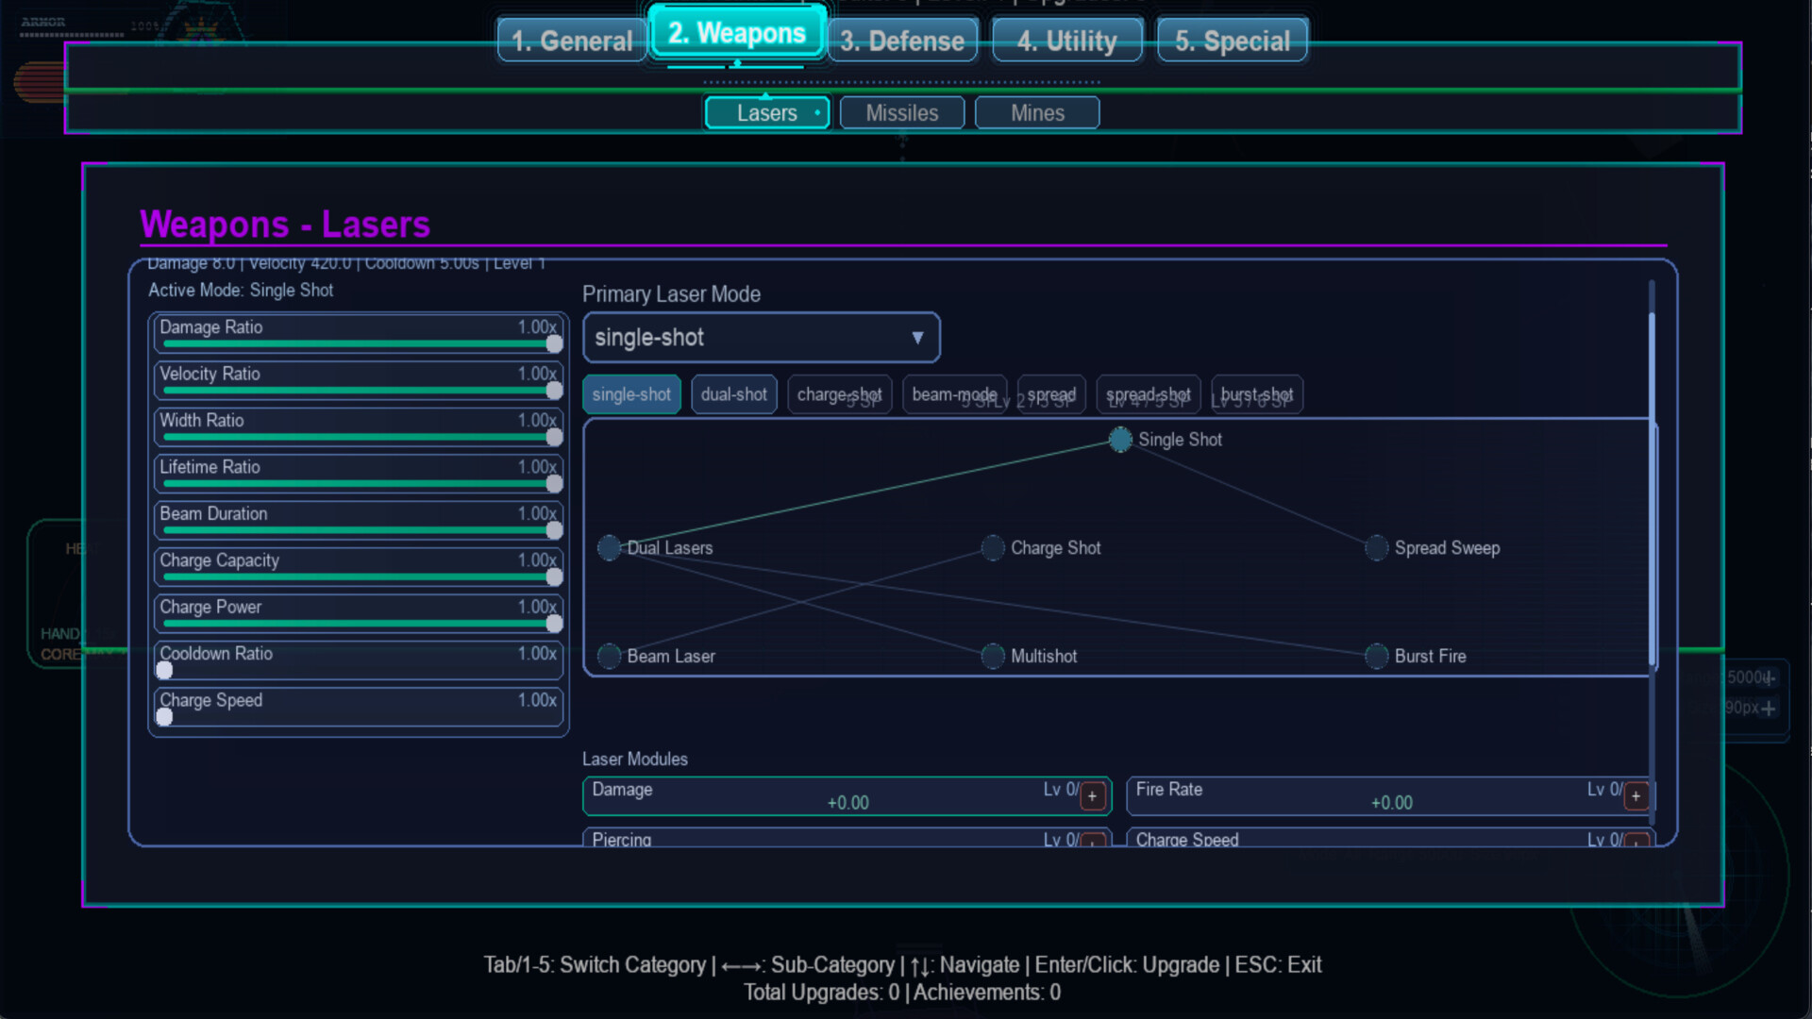Image resolution: width=1812 pixels, height=1019 pixels.
Task: Select the beam-mode option
Action: [x=953, y=394]
